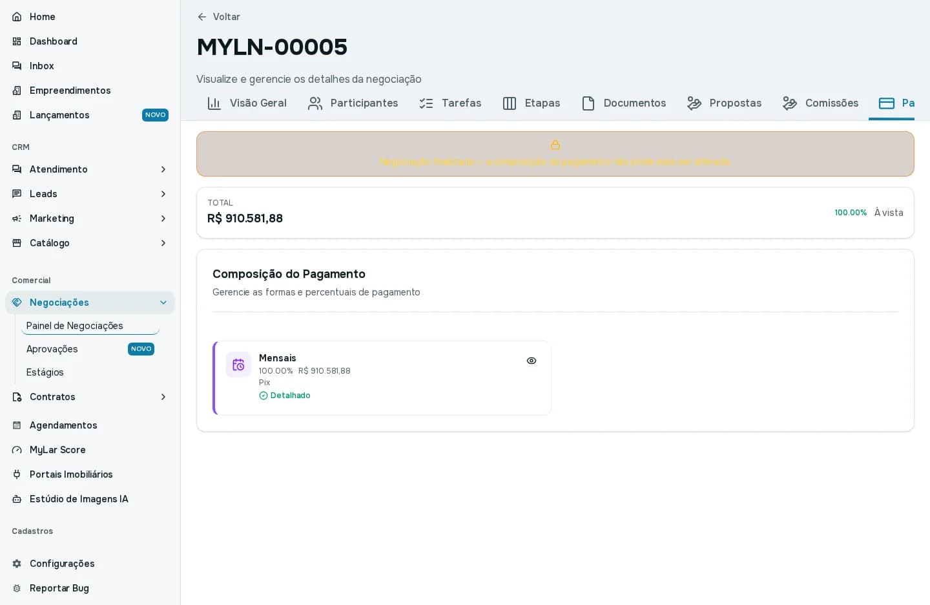Open the Propostas tab

pos(725,103)
